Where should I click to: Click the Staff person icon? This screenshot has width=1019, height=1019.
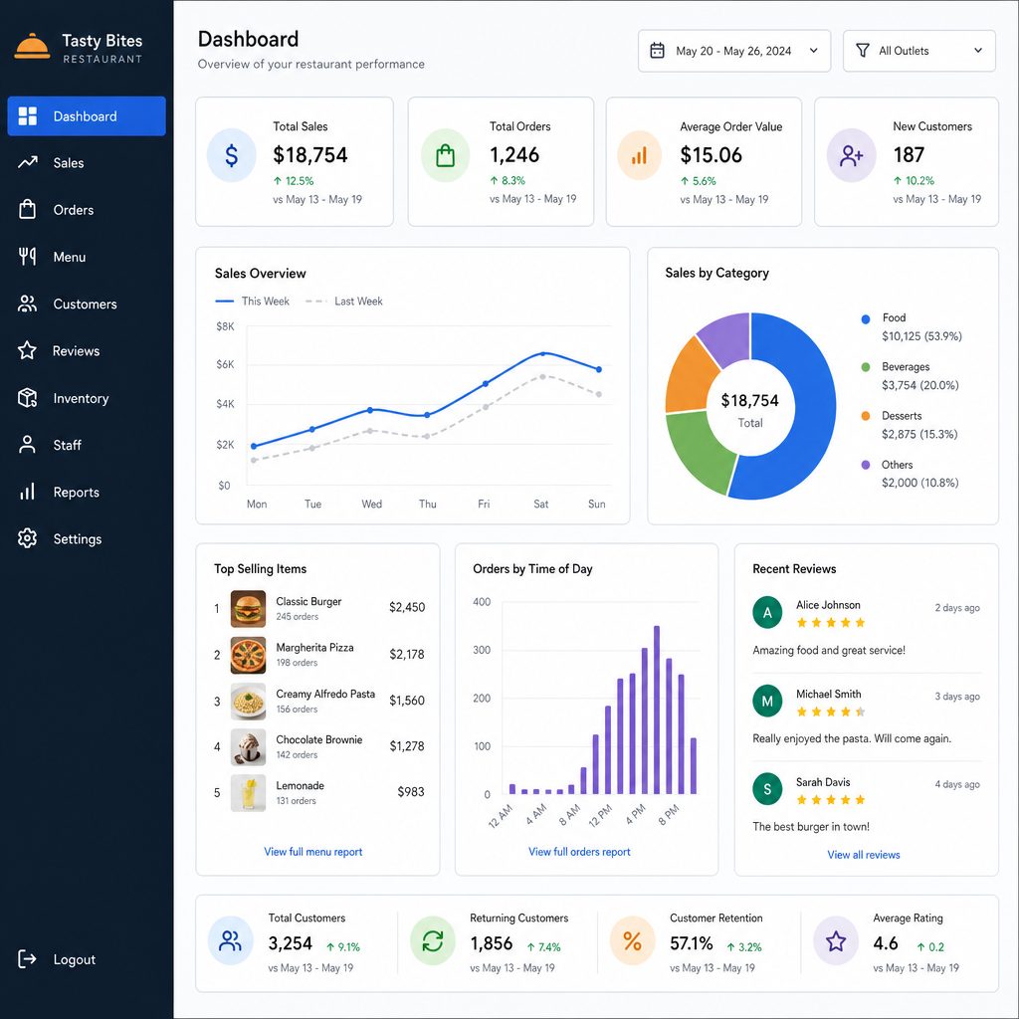(27, 445)
